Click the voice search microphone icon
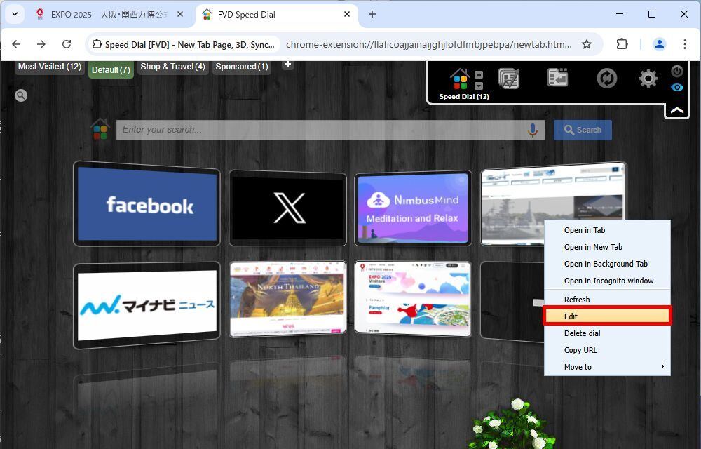 tap(532, 130)
